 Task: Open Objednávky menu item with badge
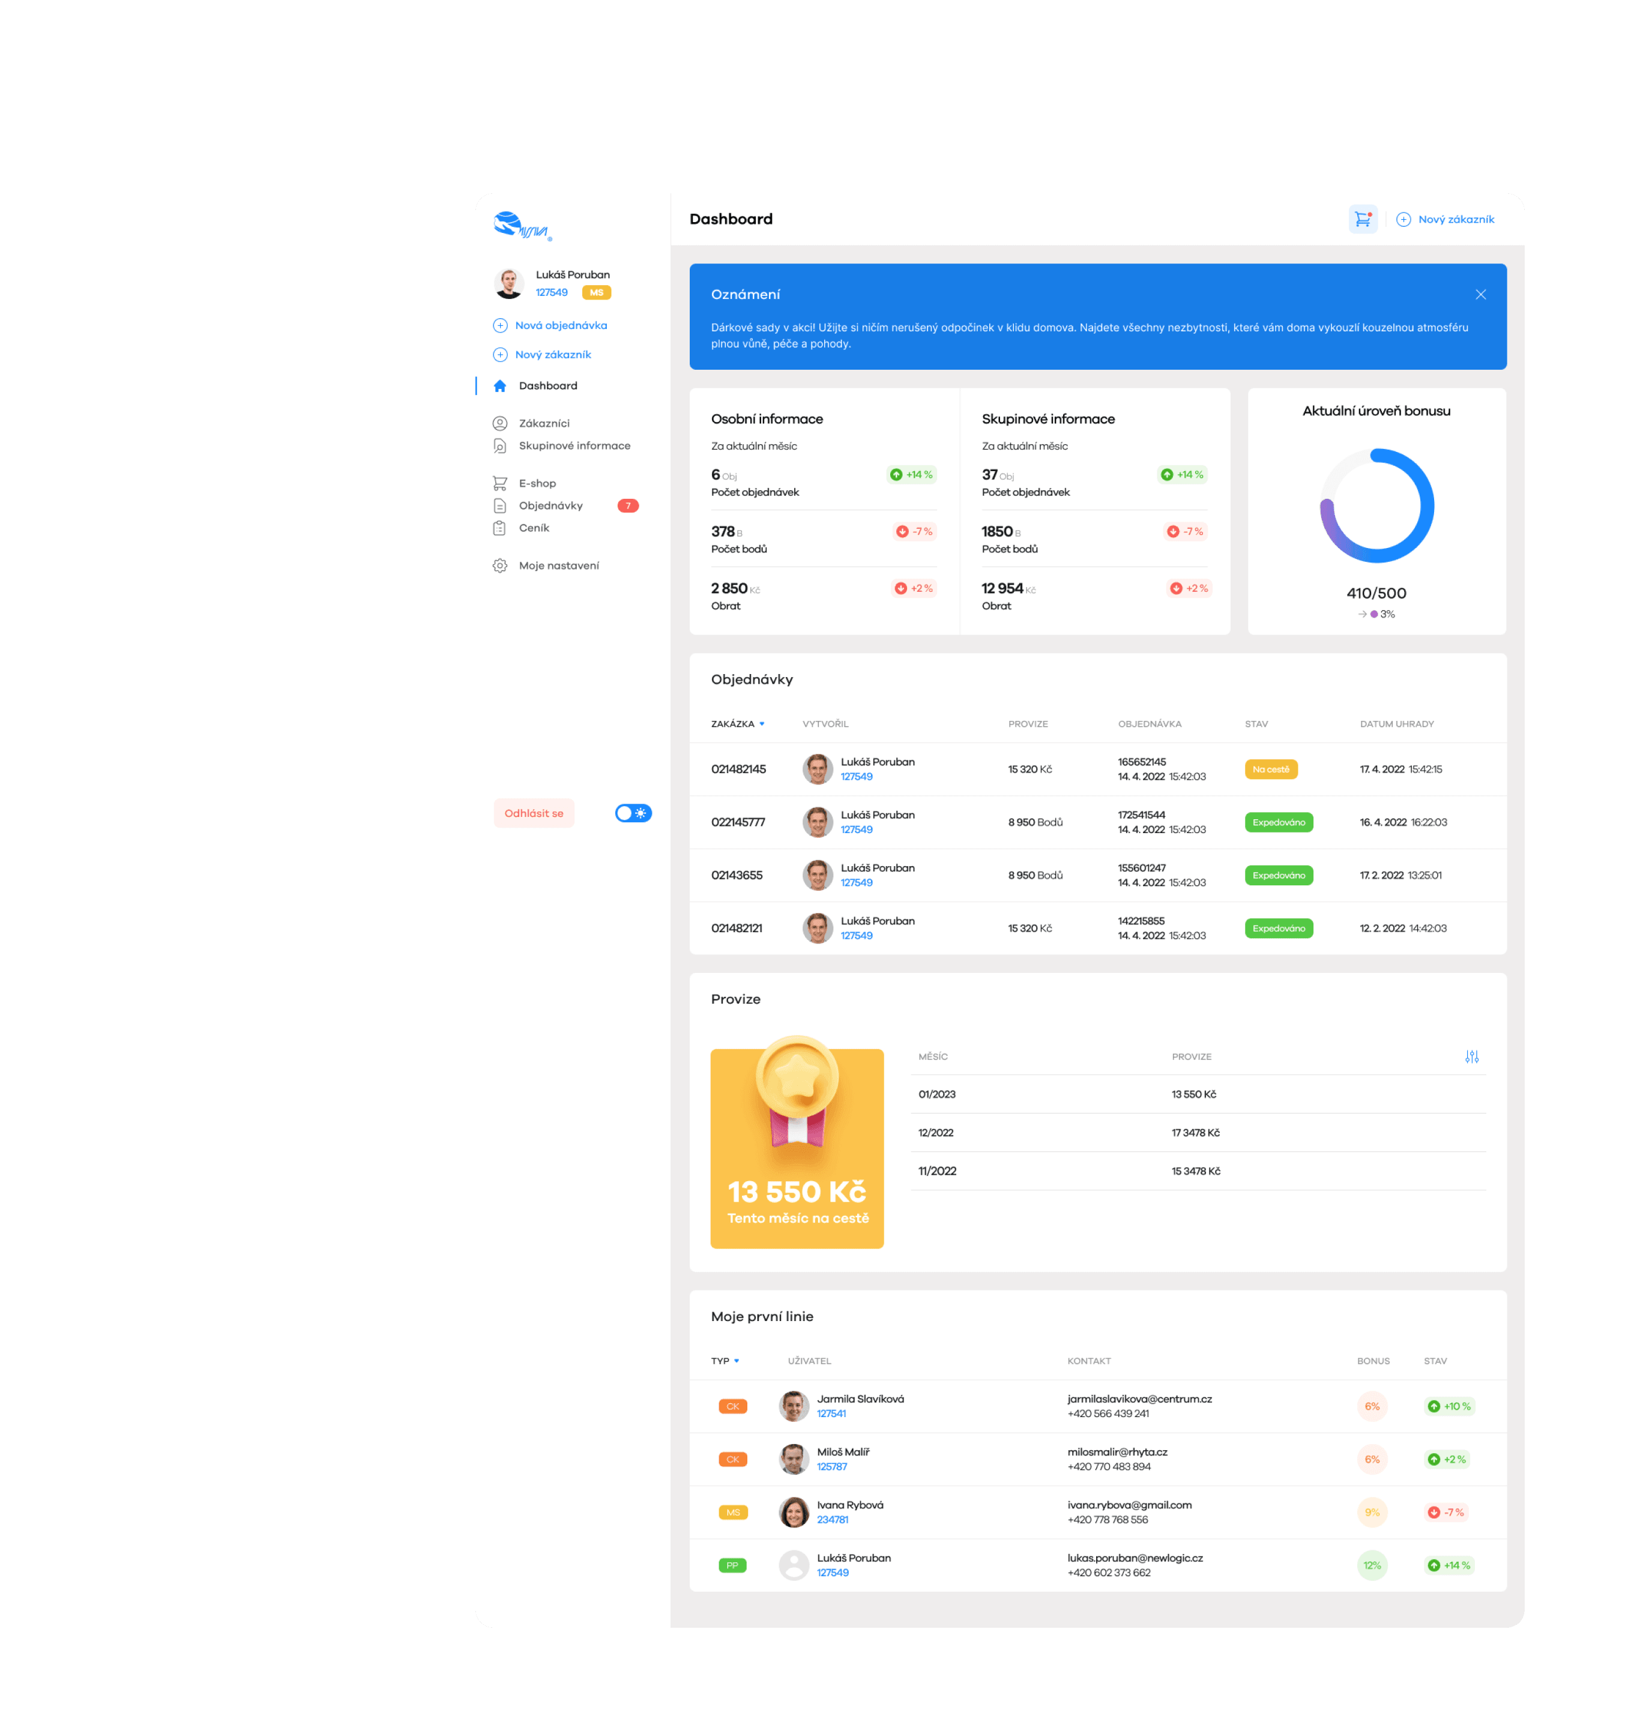(550, 505)
